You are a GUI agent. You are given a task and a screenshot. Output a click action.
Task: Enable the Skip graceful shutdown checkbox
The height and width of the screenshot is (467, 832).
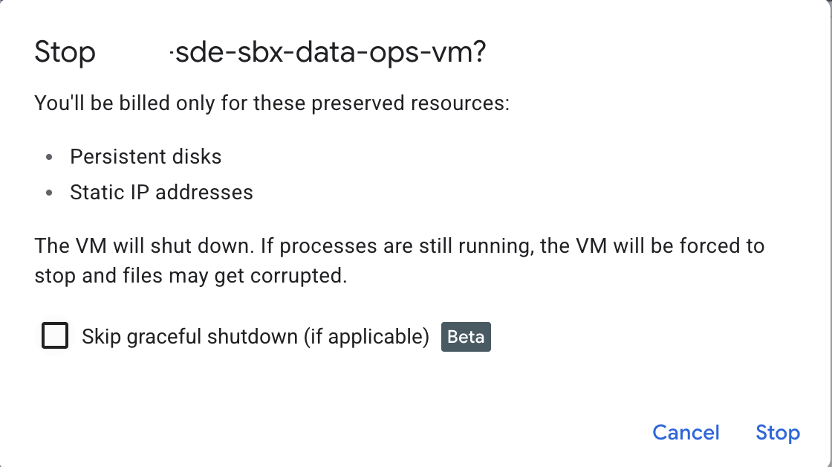click(x=56, y=336)
